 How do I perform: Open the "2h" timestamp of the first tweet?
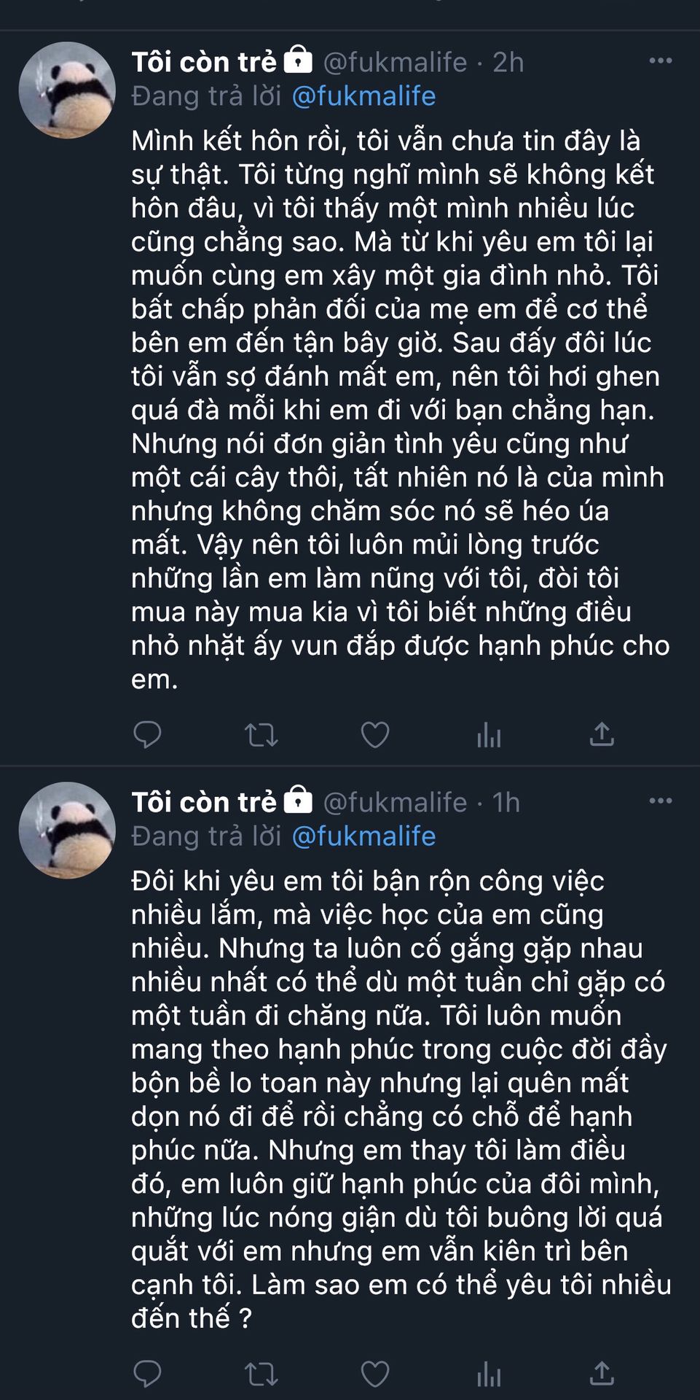[x=508, y=63]
